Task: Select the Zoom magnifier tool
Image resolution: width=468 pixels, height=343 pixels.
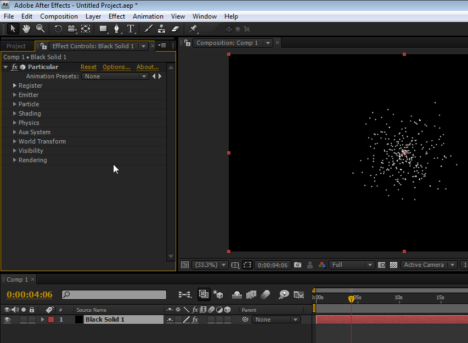Action: (40, 29)
